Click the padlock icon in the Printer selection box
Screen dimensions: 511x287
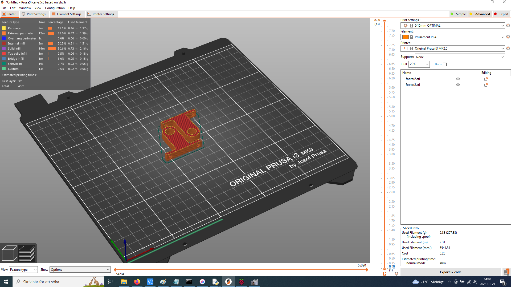coord(411,48)
